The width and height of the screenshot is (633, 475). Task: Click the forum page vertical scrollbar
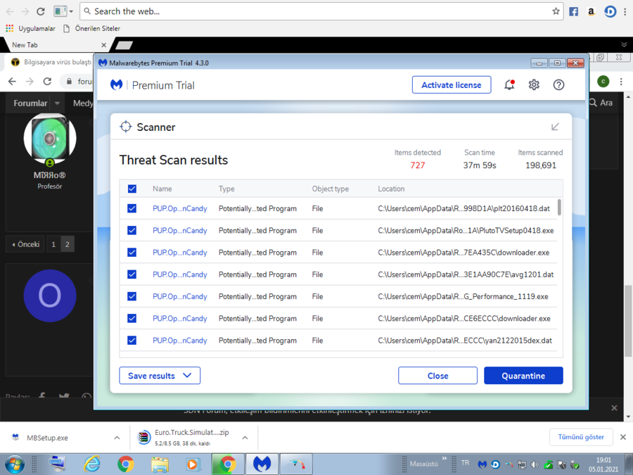tap(628, 321)
